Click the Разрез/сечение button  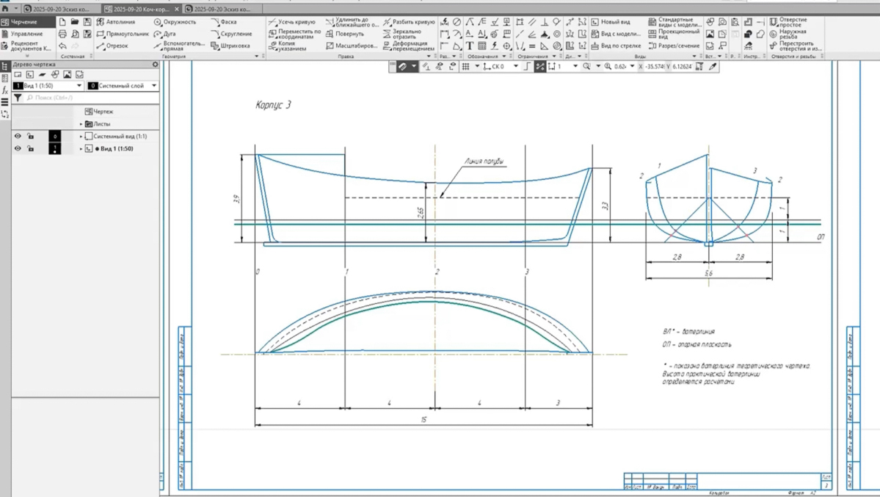pyautogui.click(x=674, y=46)
